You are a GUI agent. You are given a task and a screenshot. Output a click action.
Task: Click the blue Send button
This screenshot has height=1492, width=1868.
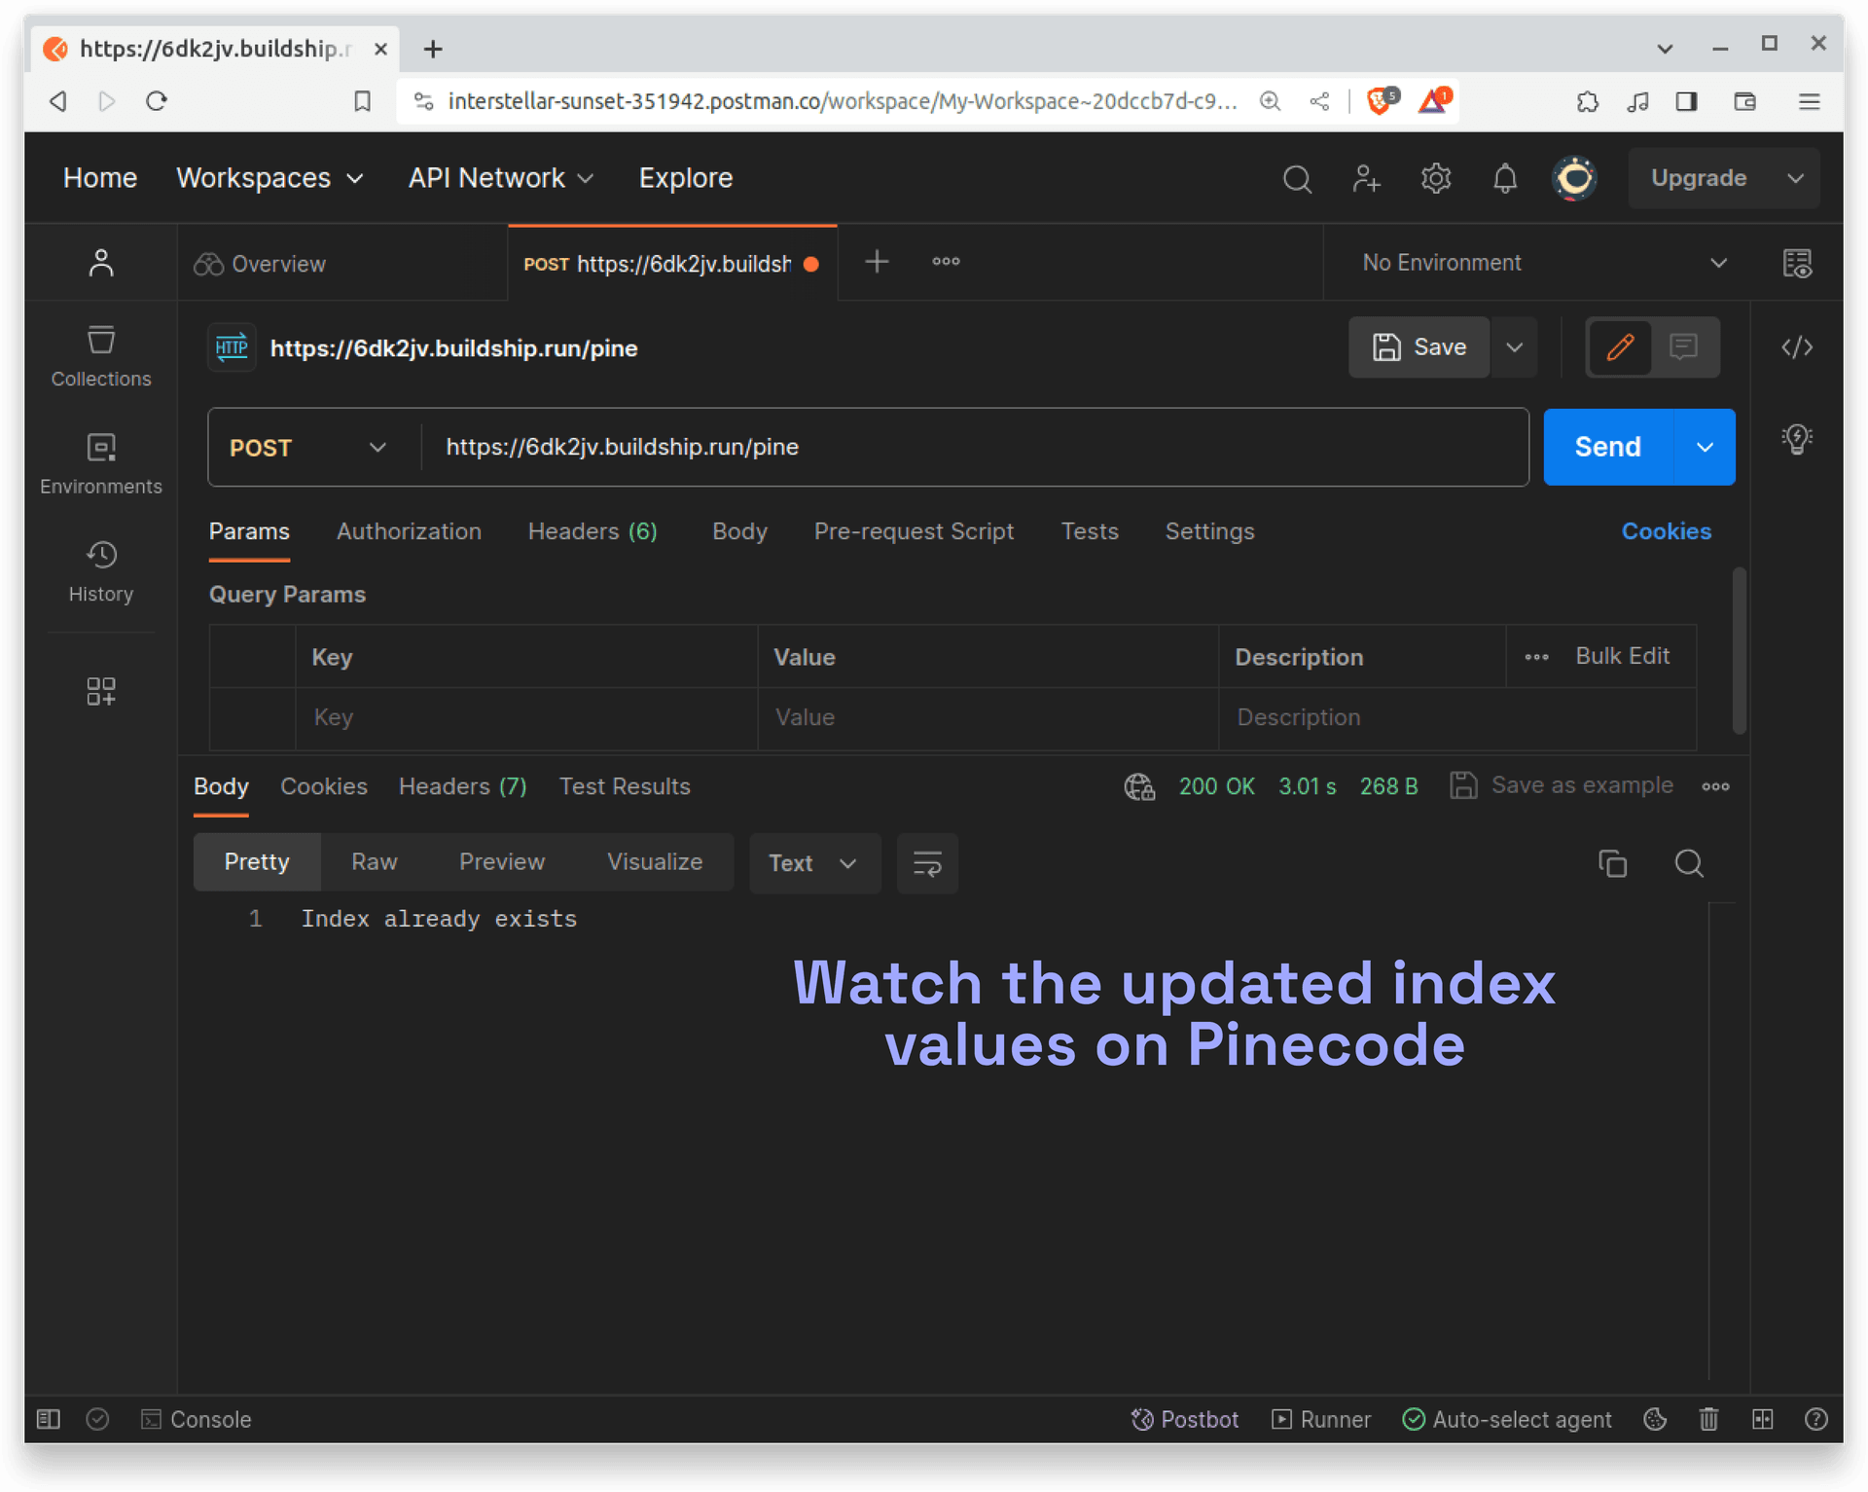[x=1607, y=448]
